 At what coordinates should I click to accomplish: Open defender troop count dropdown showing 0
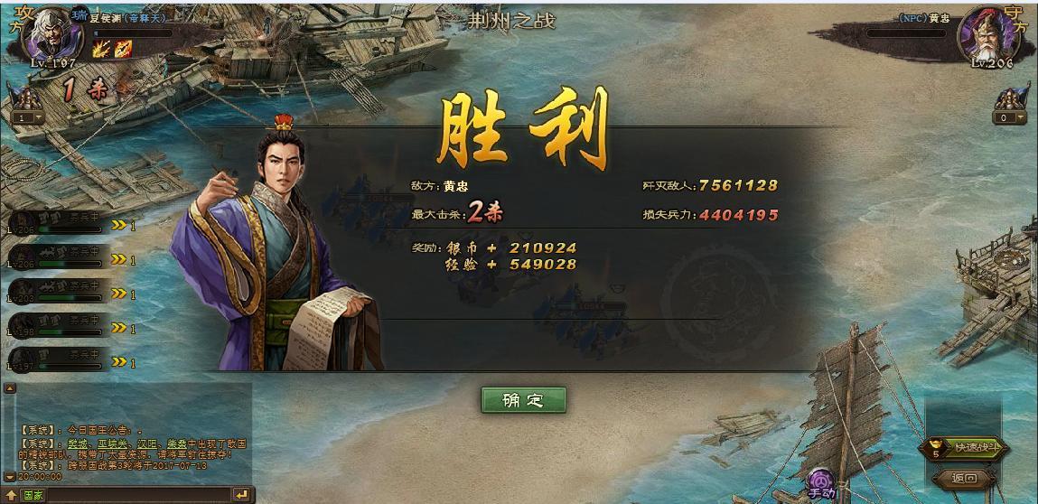point(1009,118)
